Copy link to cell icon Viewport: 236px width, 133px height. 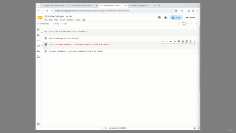(175, 41)
